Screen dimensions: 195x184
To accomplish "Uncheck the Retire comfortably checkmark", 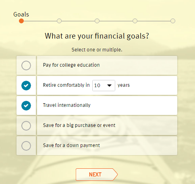I will pyautogui.click(x=26, y=86).
